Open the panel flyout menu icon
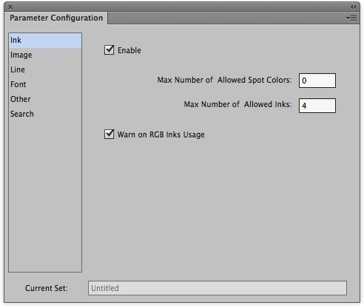Image resolution: width=364 pixels, height=308 pixels. [x=351, y=18]
